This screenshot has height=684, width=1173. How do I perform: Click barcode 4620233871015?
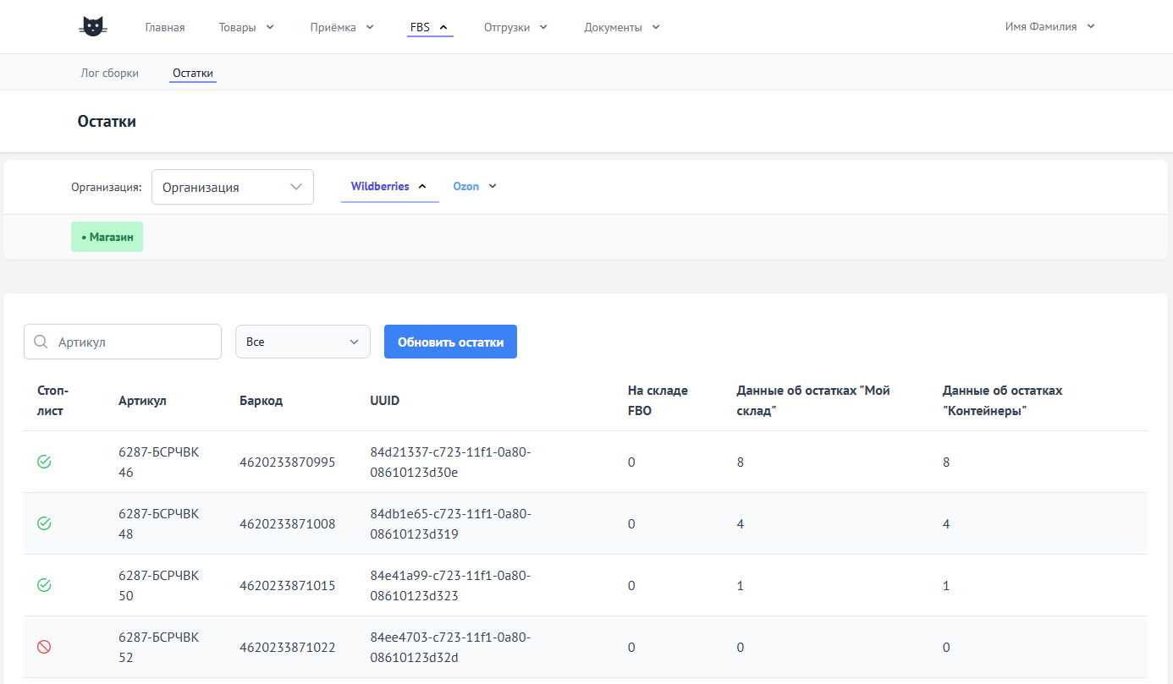[x=288, y=586]
